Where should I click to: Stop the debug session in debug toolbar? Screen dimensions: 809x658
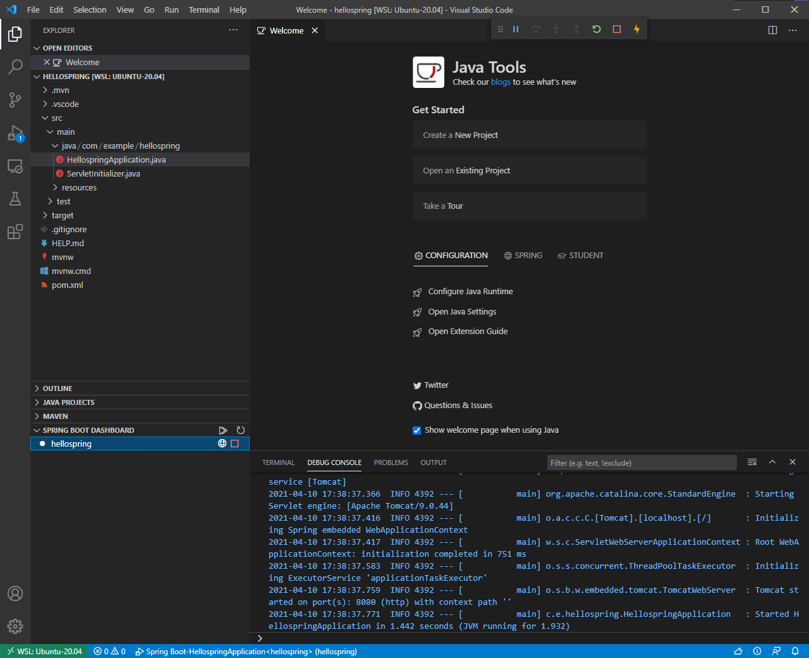click(617, 29)
